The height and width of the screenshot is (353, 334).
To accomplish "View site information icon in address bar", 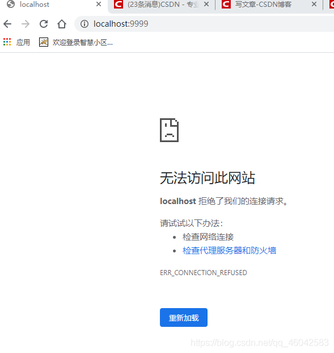I will 84,24.
